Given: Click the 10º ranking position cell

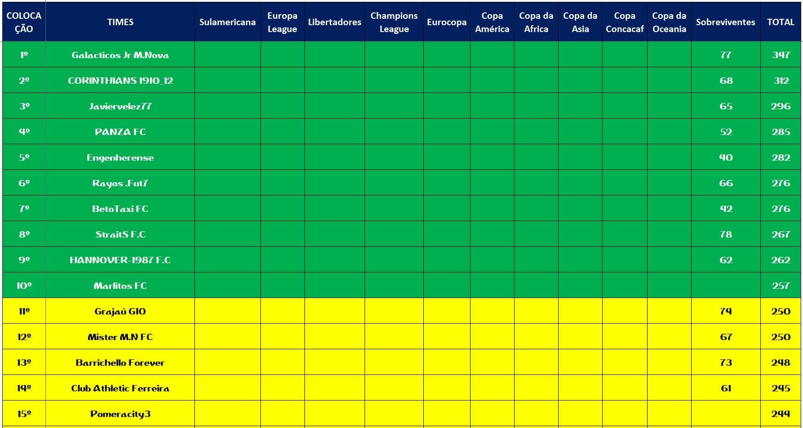Looking at the screenshot, I should point(24,286).
